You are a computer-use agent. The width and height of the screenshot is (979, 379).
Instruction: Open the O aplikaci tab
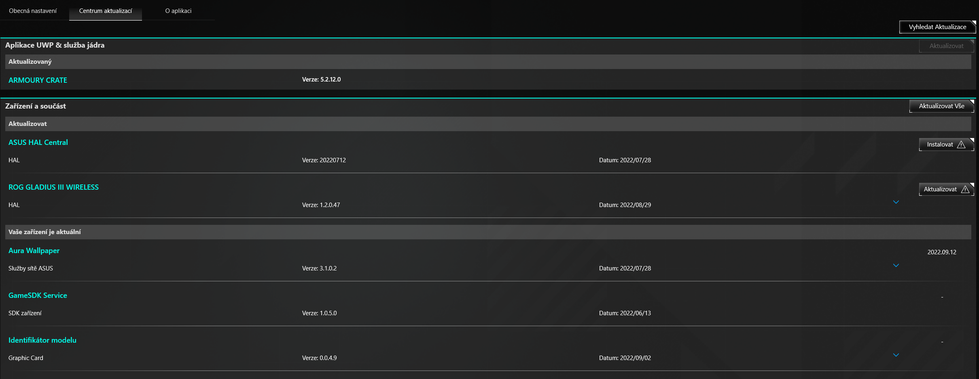point(178,11)
